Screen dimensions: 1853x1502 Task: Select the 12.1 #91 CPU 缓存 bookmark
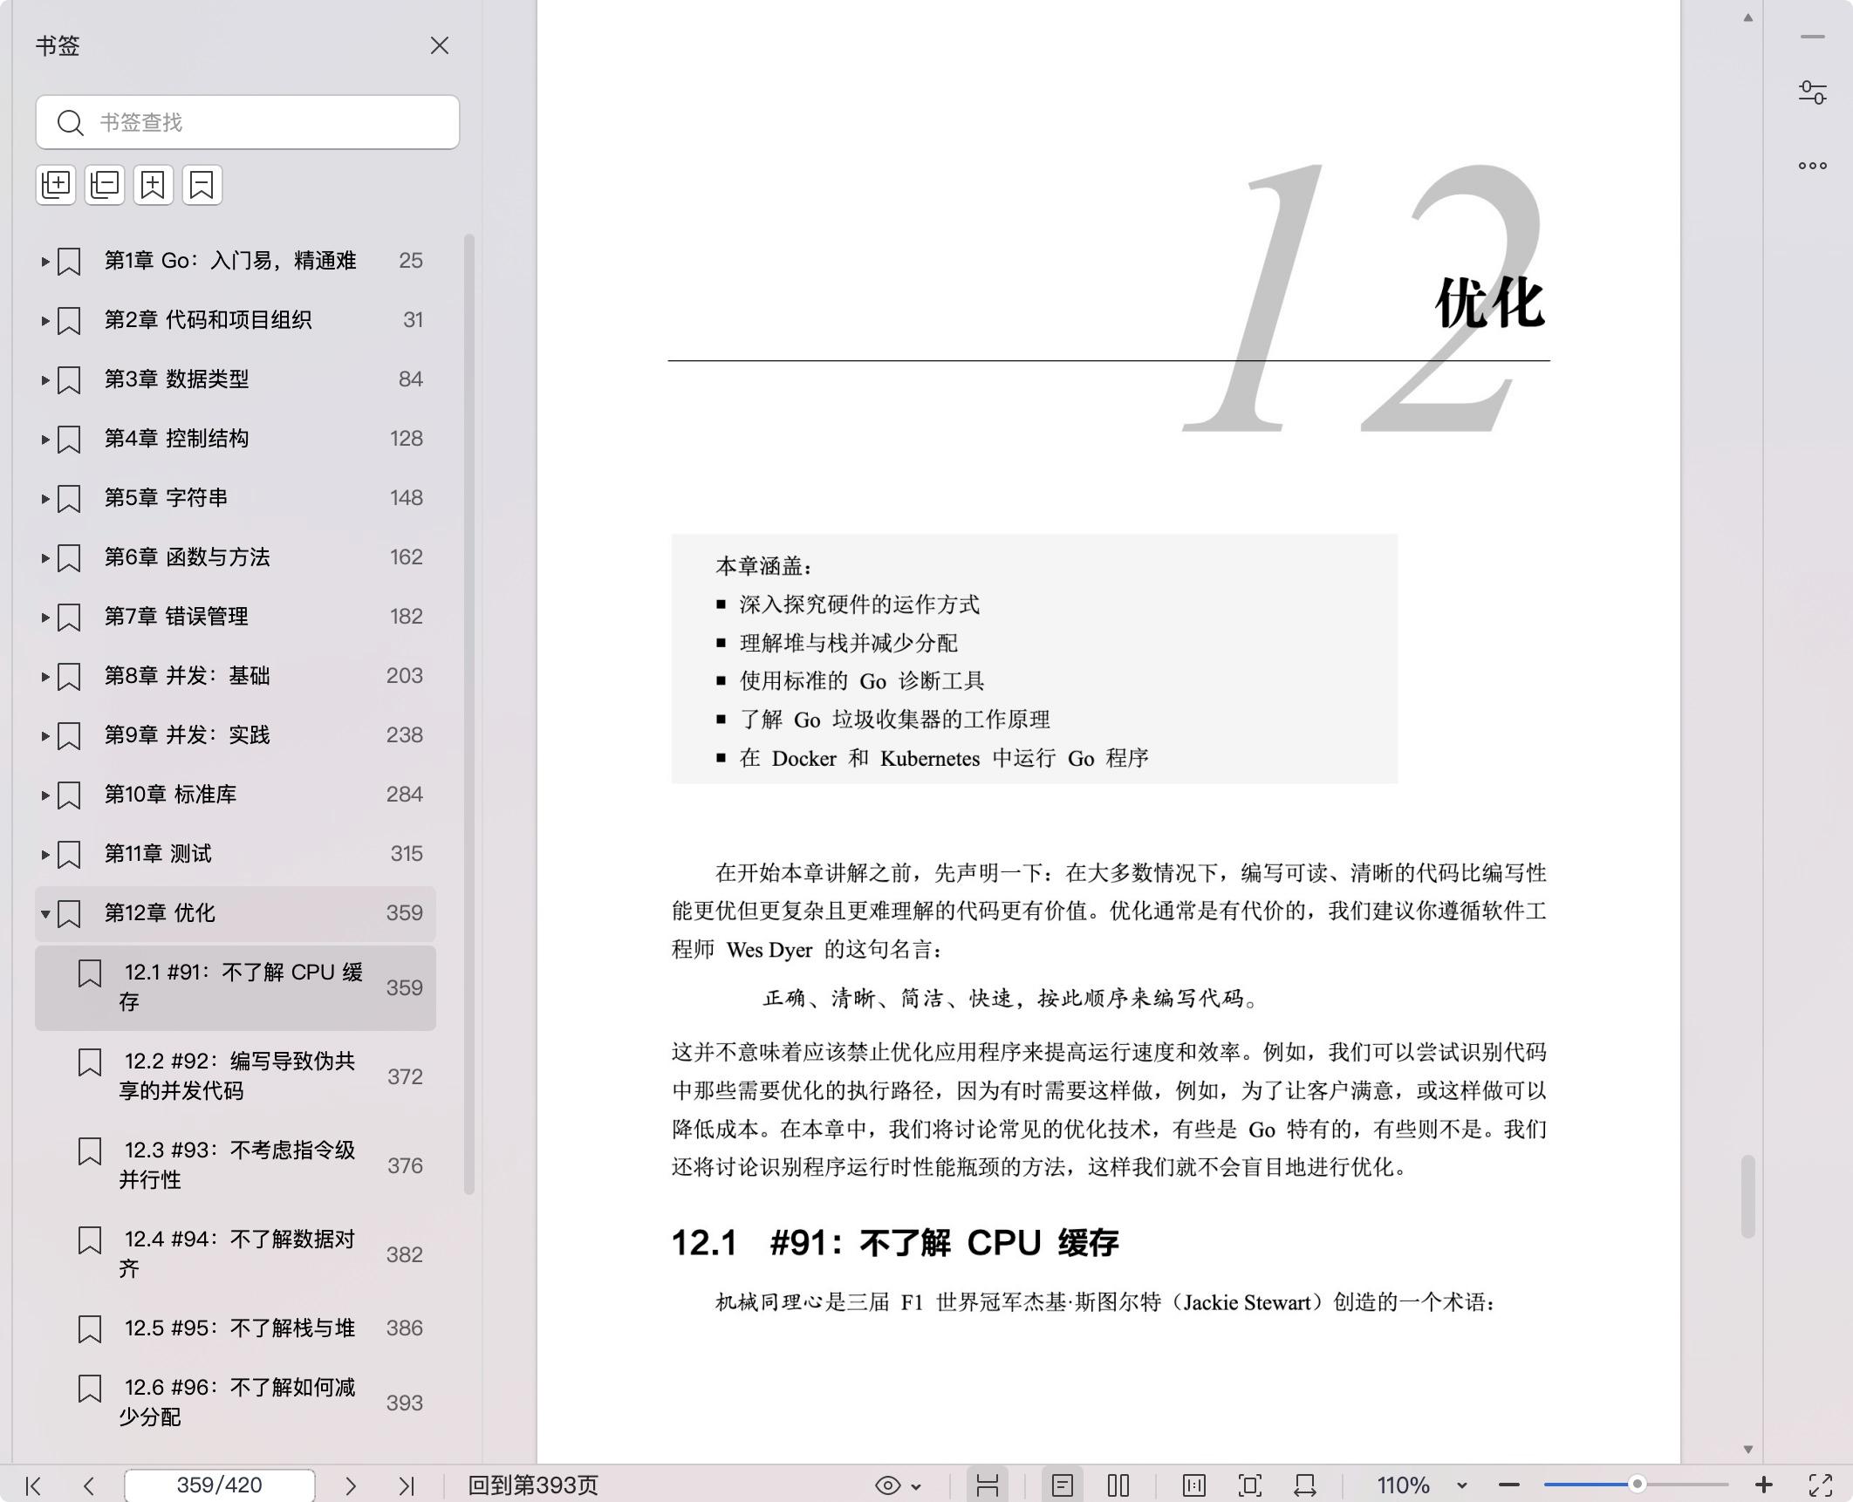(x=236, y=987)
